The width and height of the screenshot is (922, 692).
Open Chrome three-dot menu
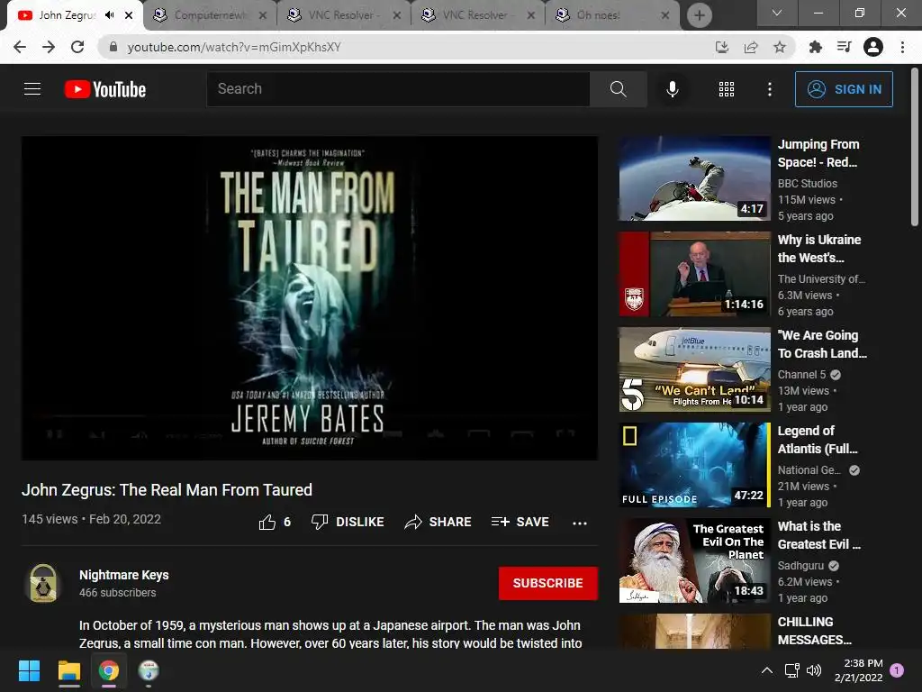coord(902,47)
